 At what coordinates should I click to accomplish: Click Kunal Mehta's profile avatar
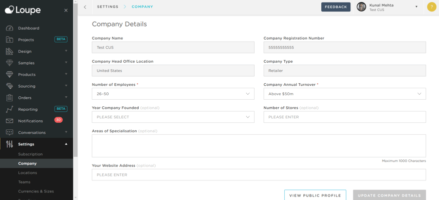[361, 7]
